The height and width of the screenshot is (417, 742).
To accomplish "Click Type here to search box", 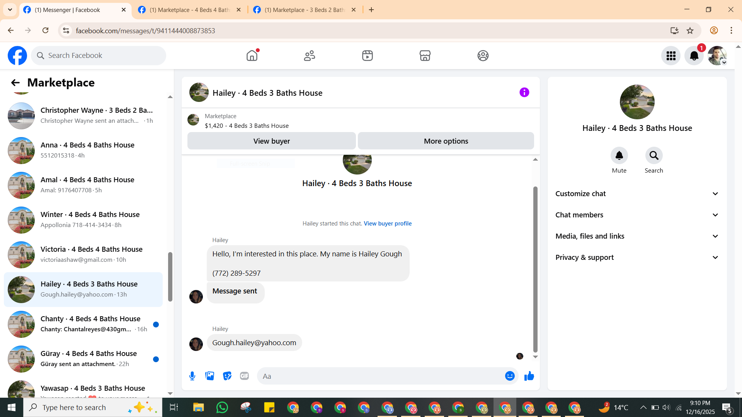I will [93, 407].
